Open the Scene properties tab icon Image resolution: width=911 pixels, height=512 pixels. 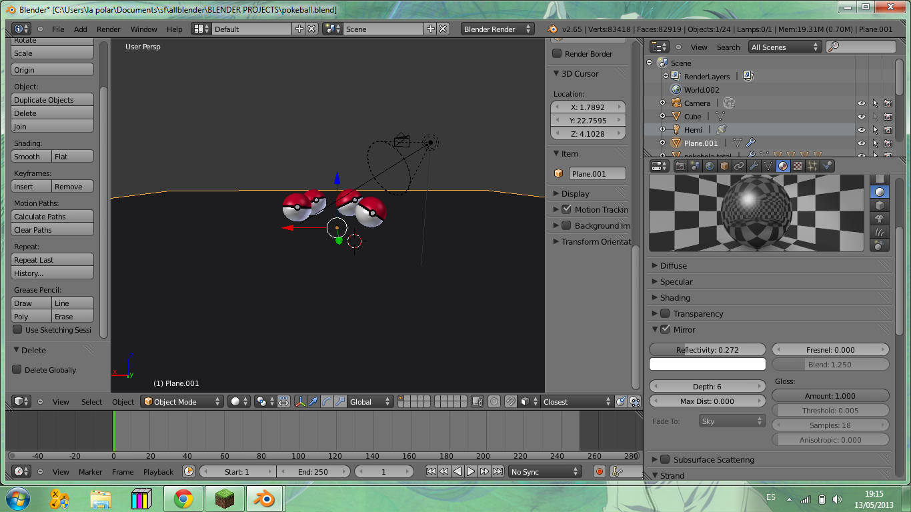click(696, 166)
